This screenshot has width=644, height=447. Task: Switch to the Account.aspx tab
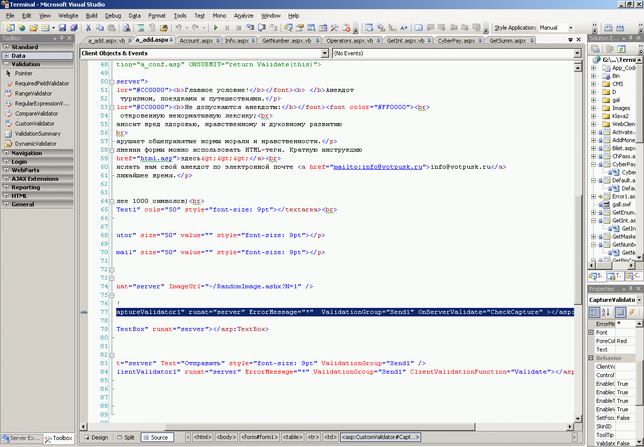point(197,41)
